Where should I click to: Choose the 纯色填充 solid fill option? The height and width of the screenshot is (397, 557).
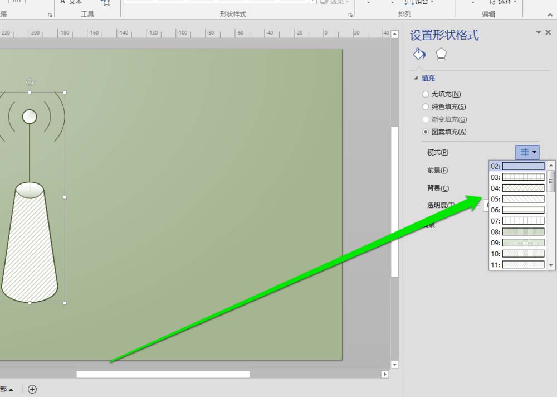point(426,106)
